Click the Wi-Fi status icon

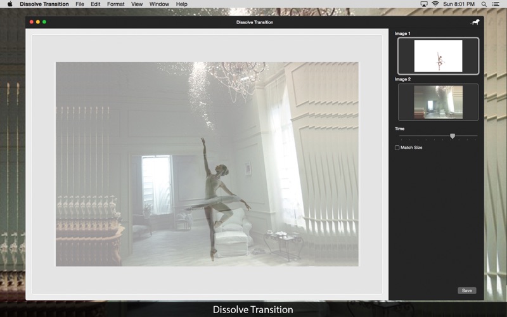click(435, 4)
